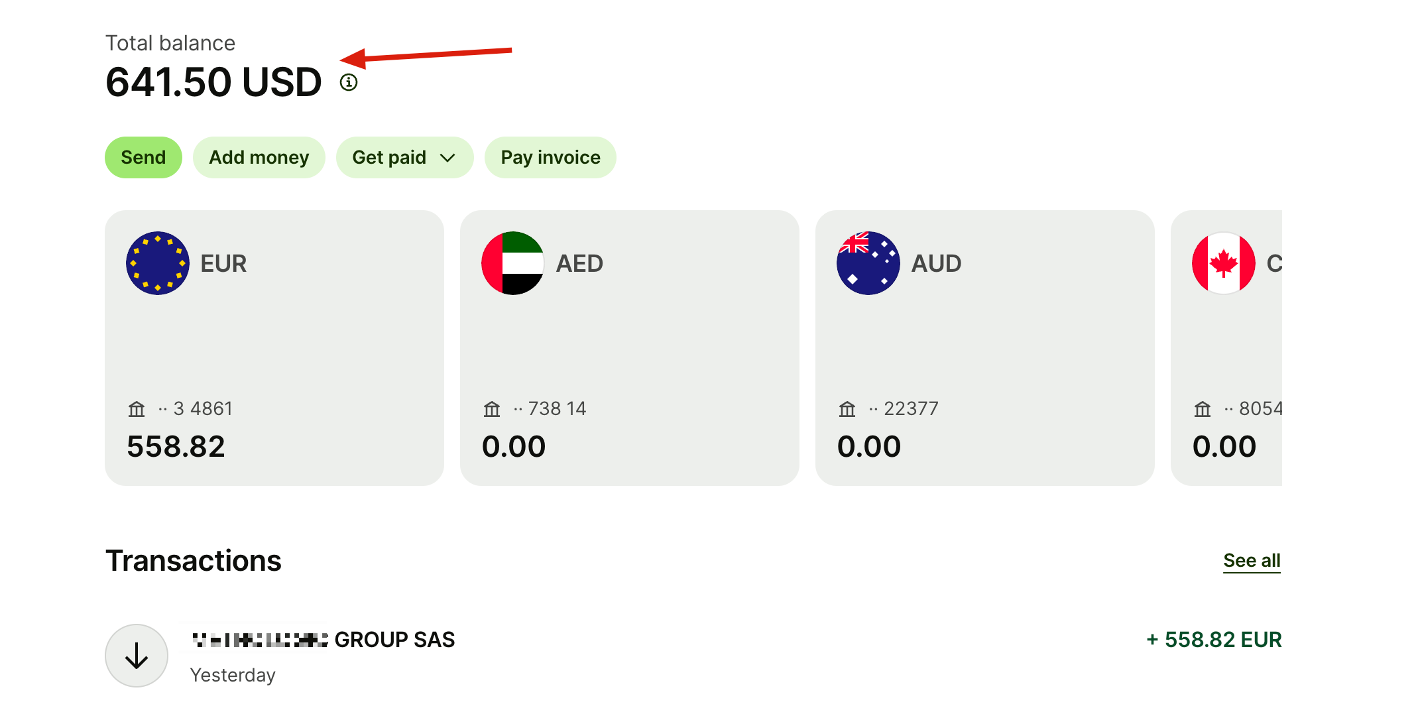Click the total balance info icon
The image size is (1416, 716).
point(349,82)
